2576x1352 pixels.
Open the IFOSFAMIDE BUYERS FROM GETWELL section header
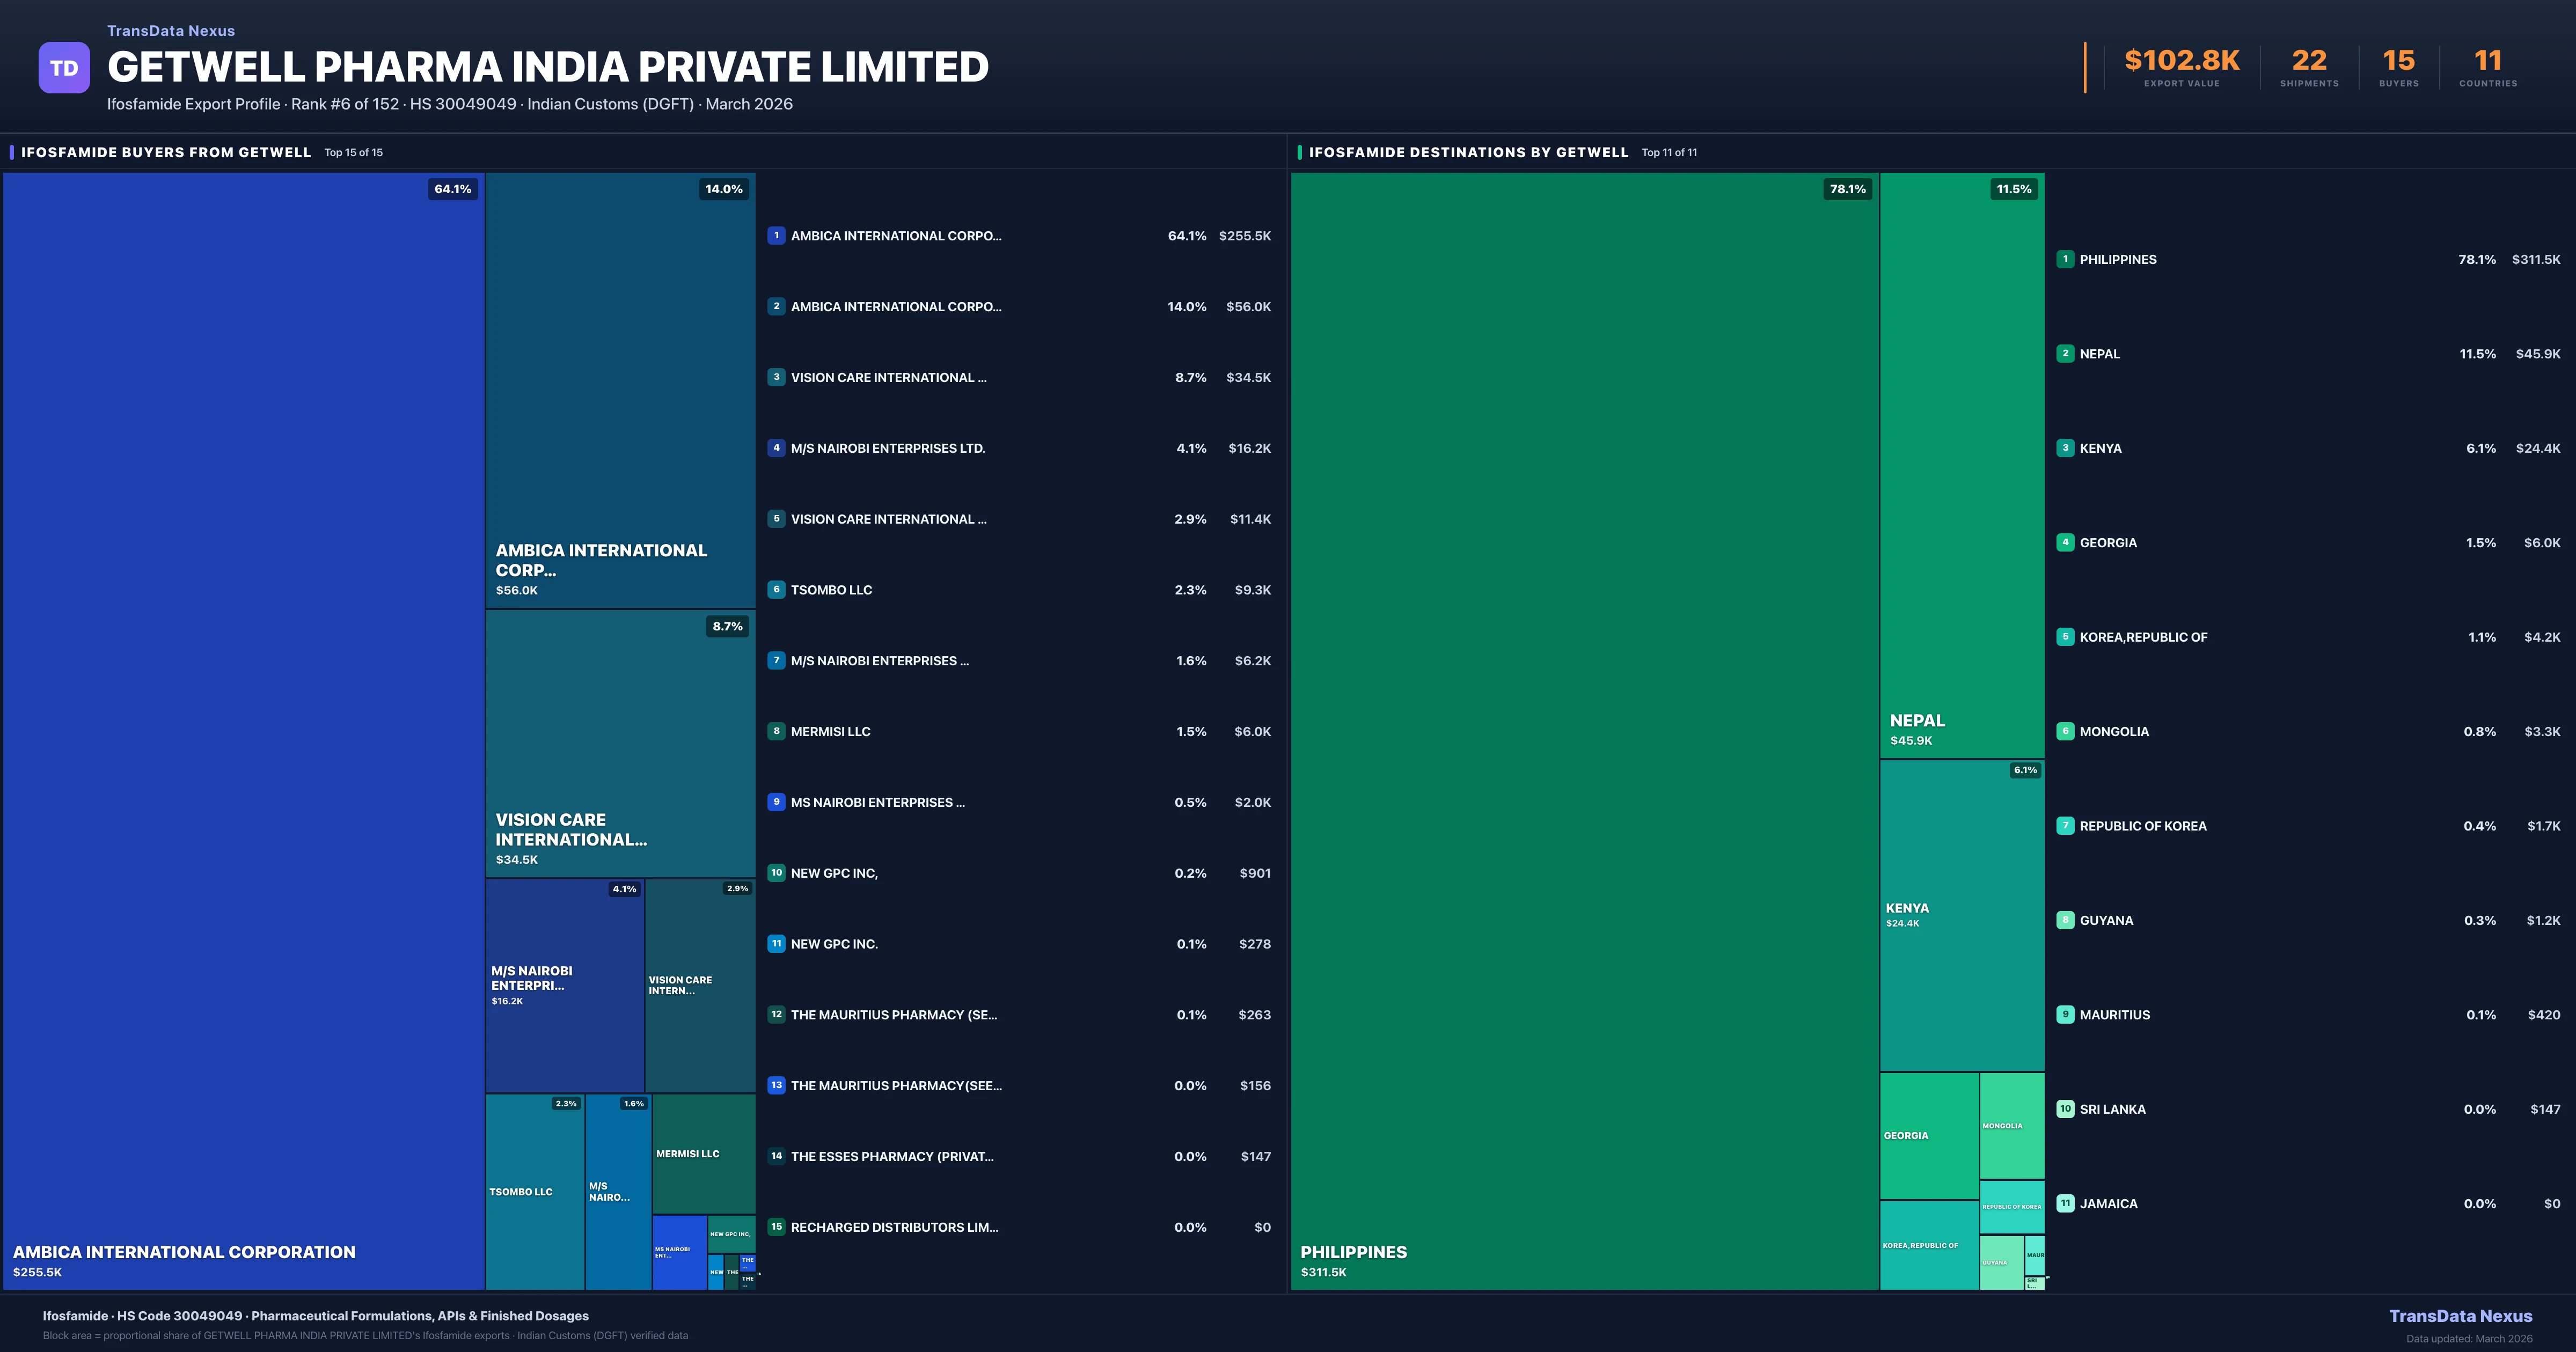click(166, 152)
